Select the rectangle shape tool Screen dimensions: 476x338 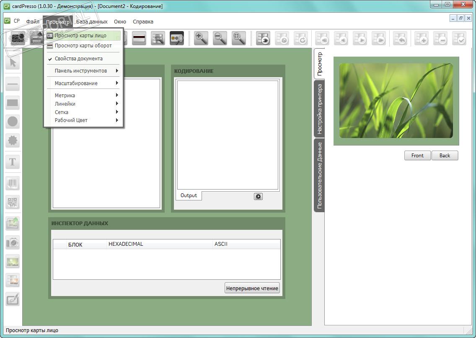point(13,103)
